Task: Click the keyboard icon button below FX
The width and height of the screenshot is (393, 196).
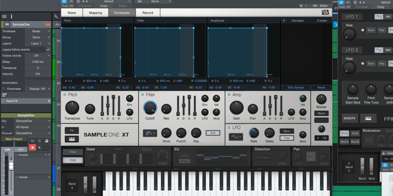Action: [x=72, y=138]
